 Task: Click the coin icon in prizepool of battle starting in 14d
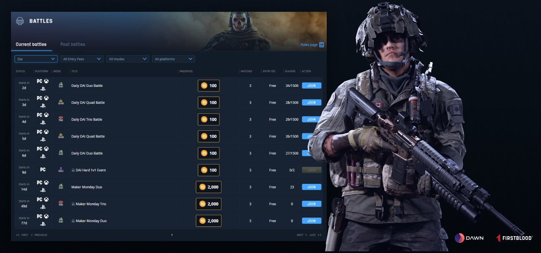click(202, 187)
